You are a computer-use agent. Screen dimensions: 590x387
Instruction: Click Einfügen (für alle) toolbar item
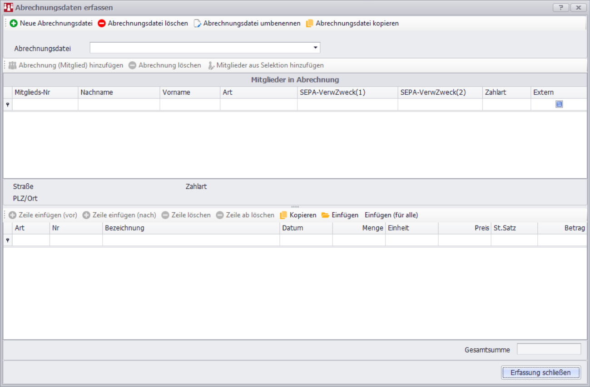pyautogui.click(x=391, y=215)
